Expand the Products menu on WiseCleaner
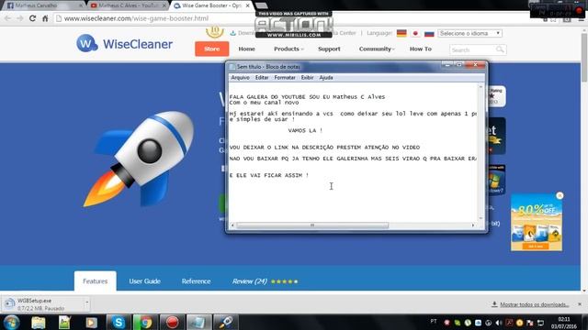Image resolution: width=588 pixels, height=330 pixels. pyautogui.click(x=288, y=49)
